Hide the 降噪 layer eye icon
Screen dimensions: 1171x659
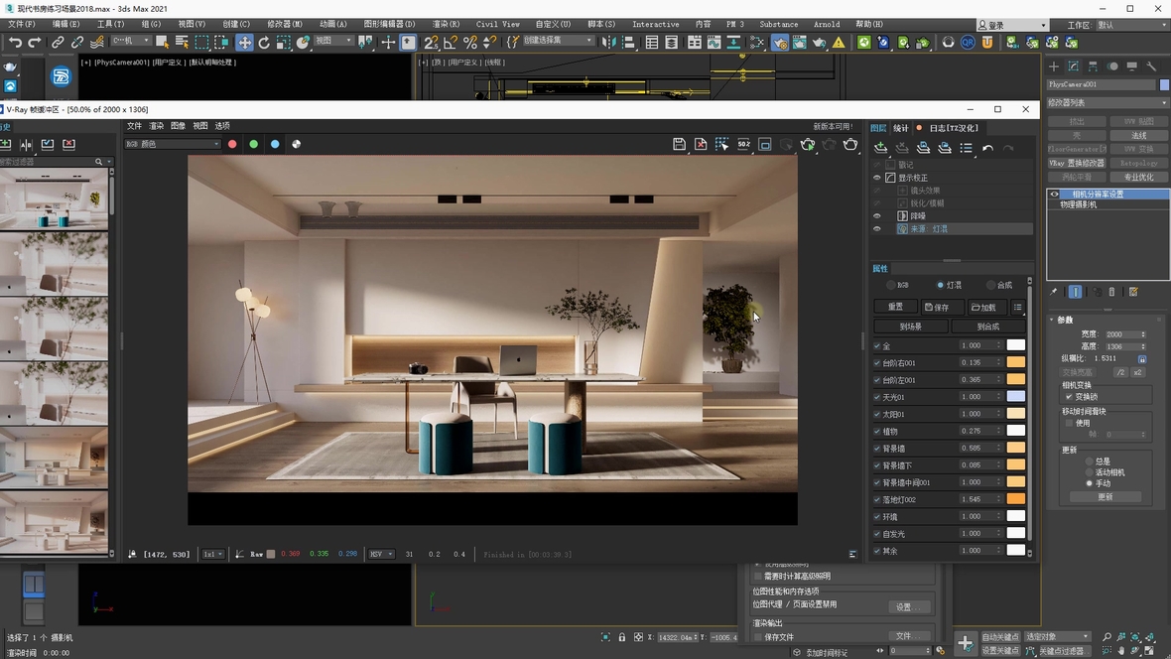point(877,215)
